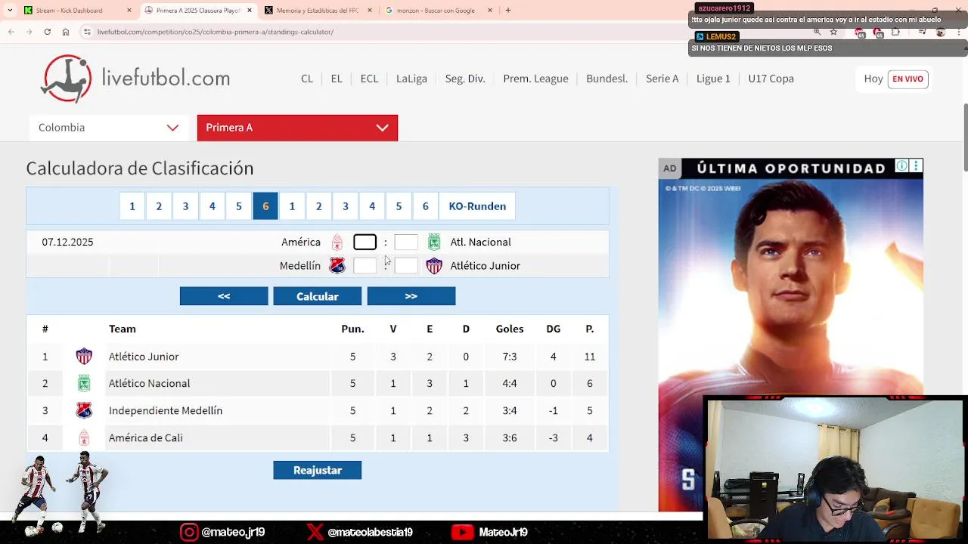Open browser extensions puzzle icon
The image size is (968, 544).
tap(896, 32)
